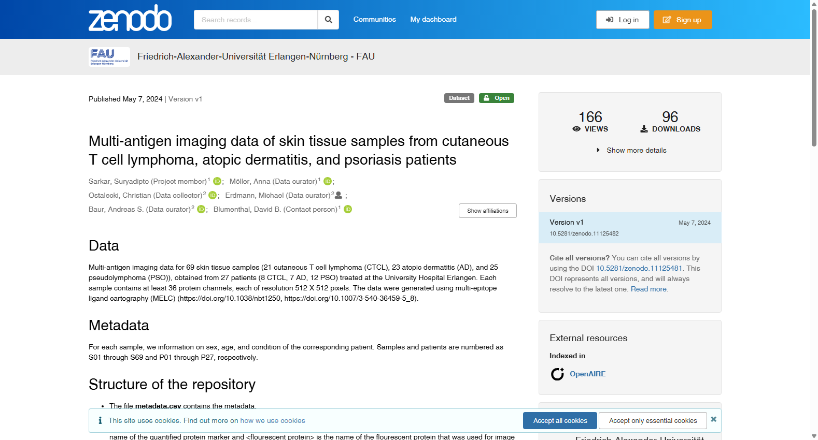
Task: Click the OpenAIRE logo icon
Action: click(557, 374)
